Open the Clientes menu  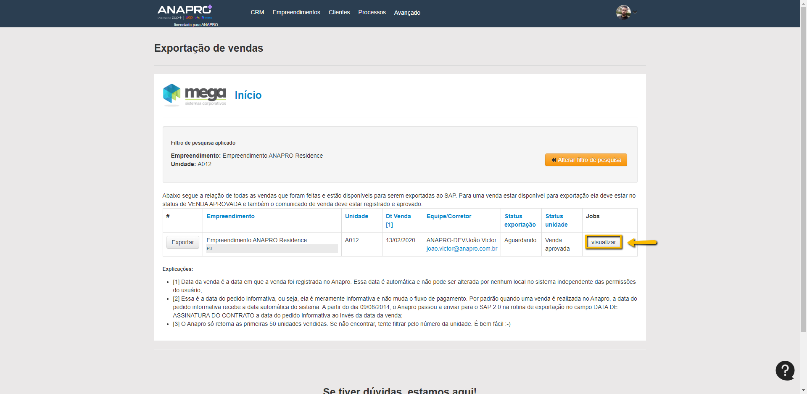339,13
